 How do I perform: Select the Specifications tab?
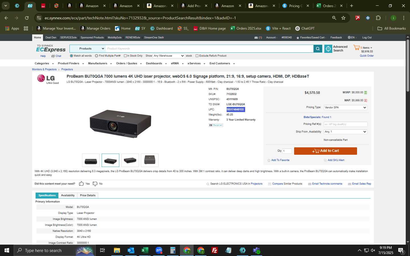[x=47, y=195]
